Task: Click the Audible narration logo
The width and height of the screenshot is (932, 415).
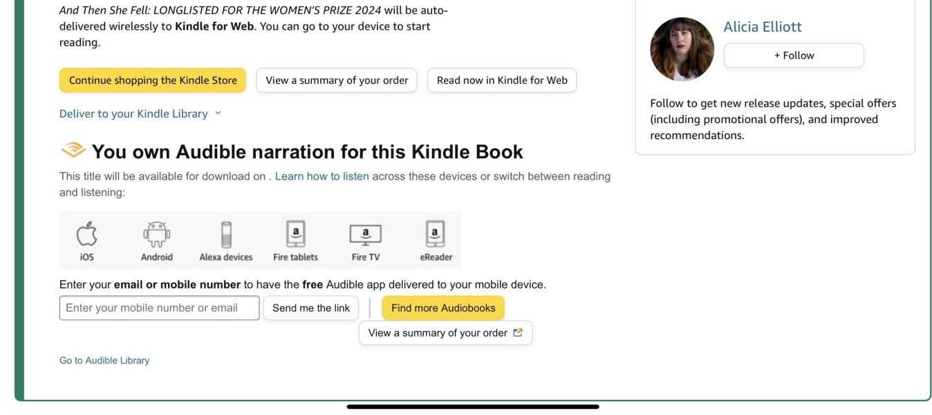Action: click(72, 149)
